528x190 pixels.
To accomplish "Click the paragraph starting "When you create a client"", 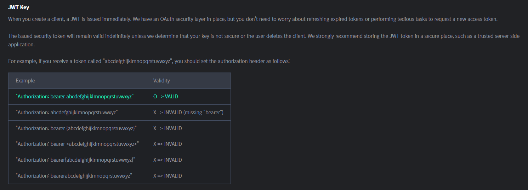I will 253,19.
